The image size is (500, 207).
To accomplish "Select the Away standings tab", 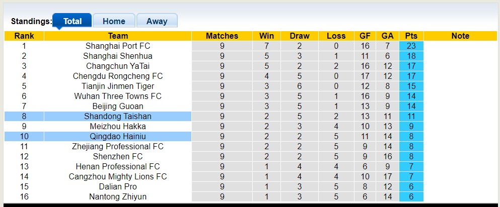I will click(157, 21).
